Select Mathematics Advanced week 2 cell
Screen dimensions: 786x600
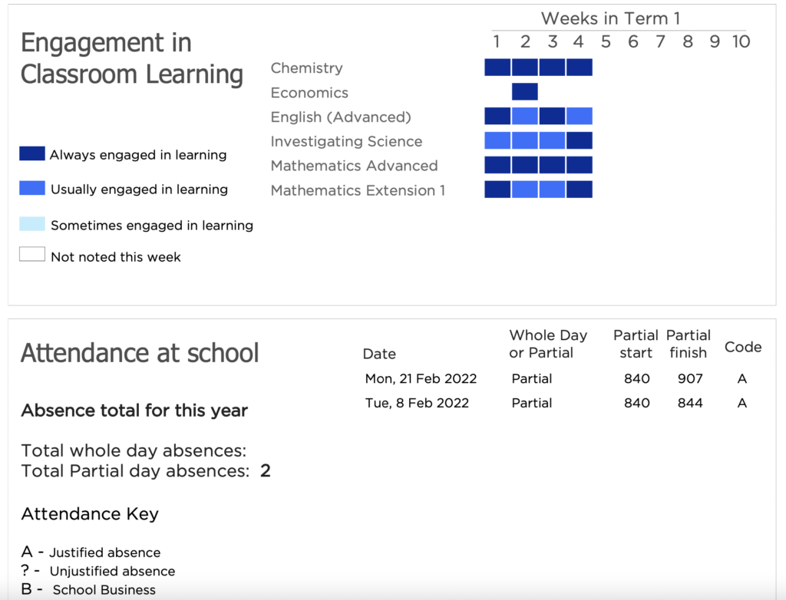(x=525, y=165)
